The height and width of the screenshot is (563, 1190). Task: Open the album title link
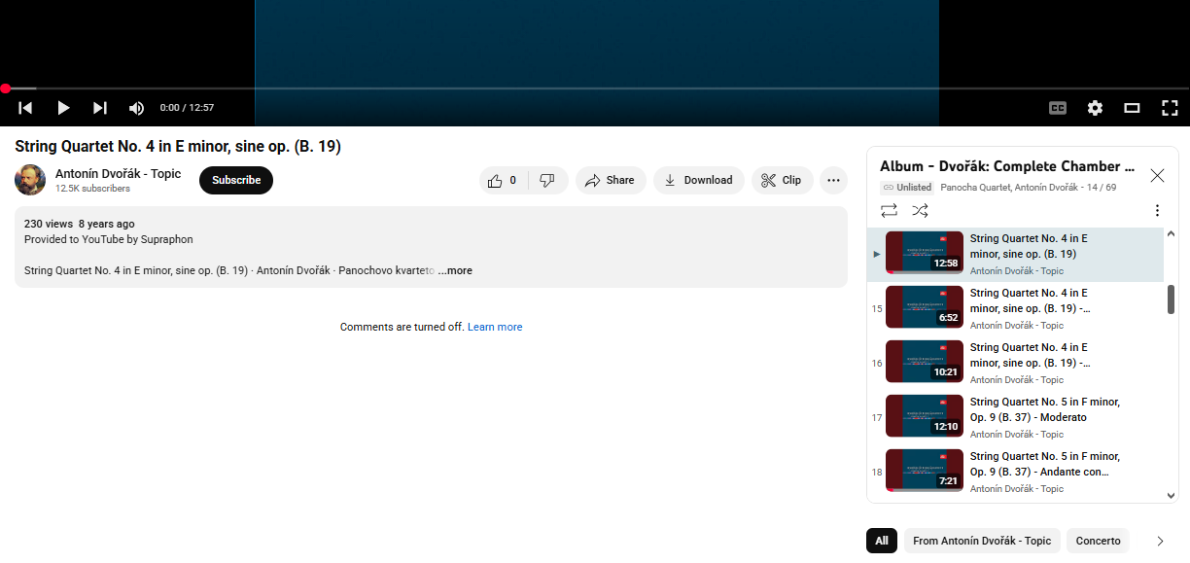(x=1007, y=166)
